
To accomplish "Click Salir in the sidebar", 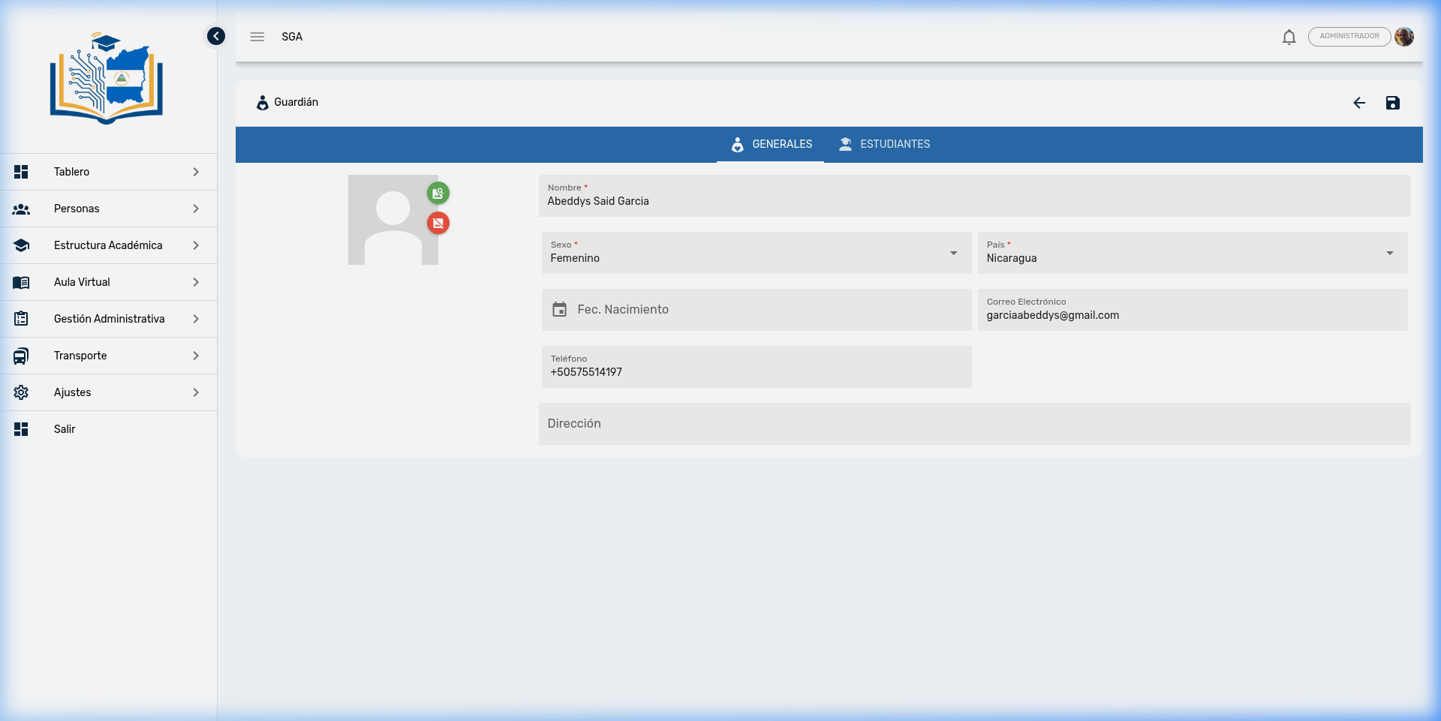I will coord(65,429).
